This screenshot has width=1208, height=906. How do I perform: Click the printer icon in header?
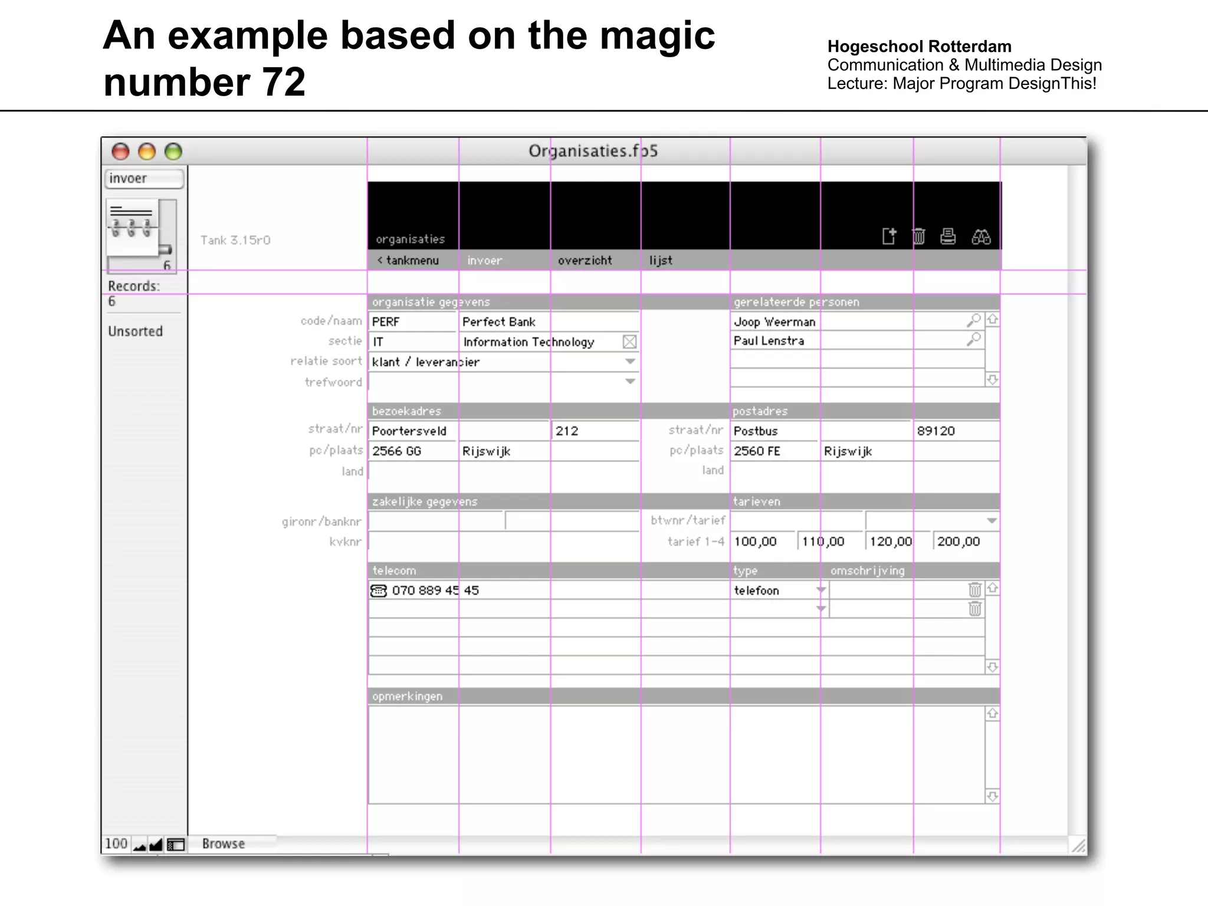(948, 237)
